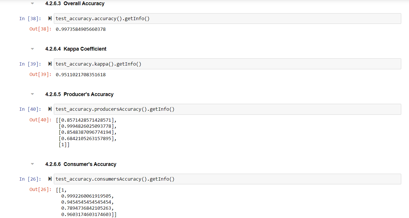Run the test_accuracy.kappa() cell

click(x=50, y=64)
